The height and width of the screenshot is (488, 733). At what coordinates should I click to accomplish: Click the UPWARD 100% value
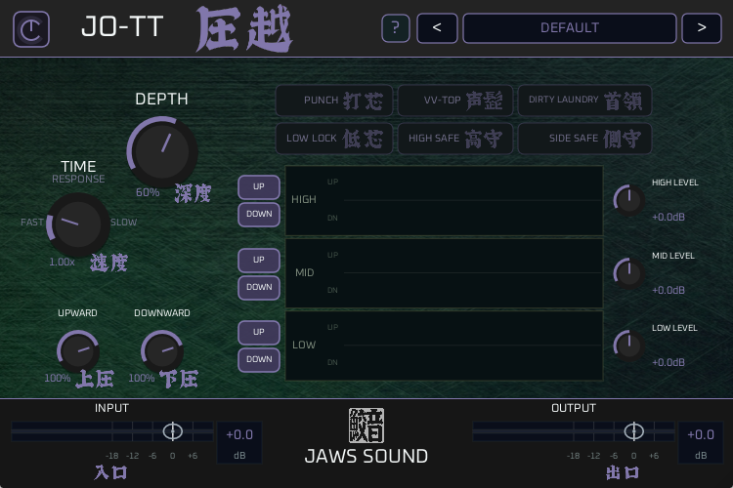click(57, 378)
